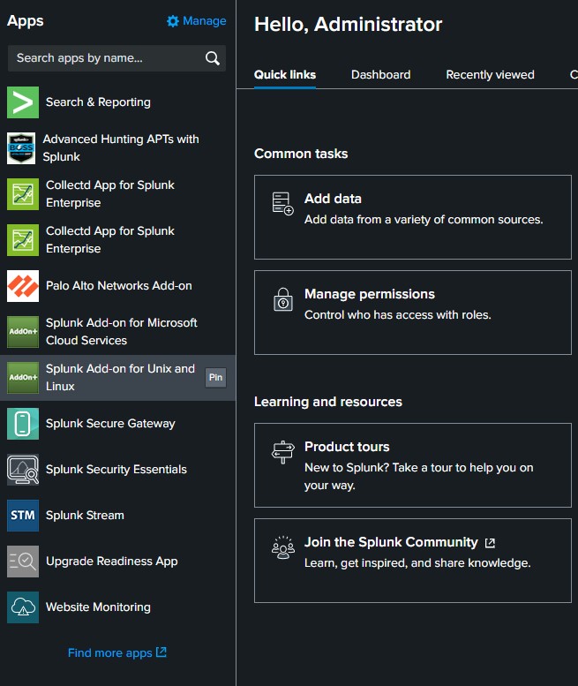Select the Palo Alto Networks Add-on icon
This screenshot has height=686, width=578.
[23, 286]
